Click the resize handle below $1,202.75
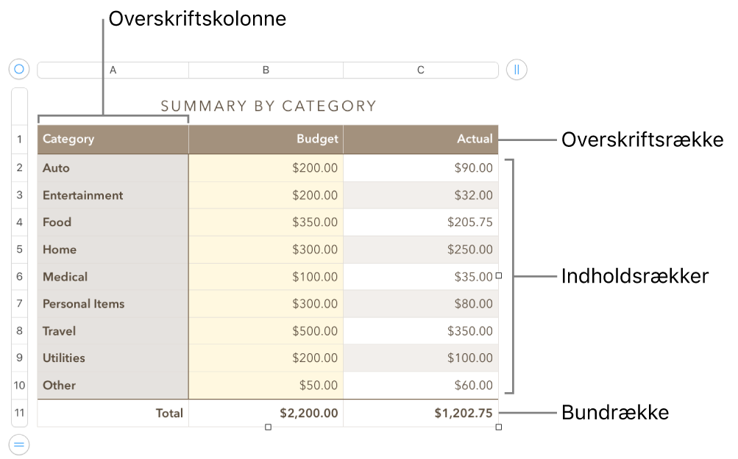 499,427
